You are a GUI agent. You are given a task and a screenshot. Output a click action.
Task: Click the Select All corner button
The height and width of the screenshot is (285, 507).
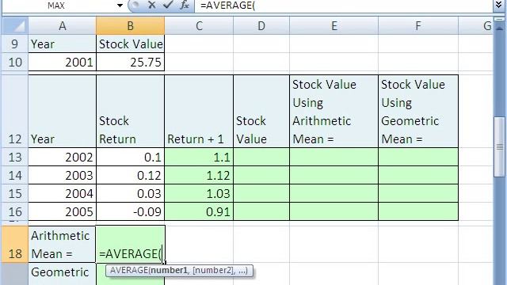point(15,26)
